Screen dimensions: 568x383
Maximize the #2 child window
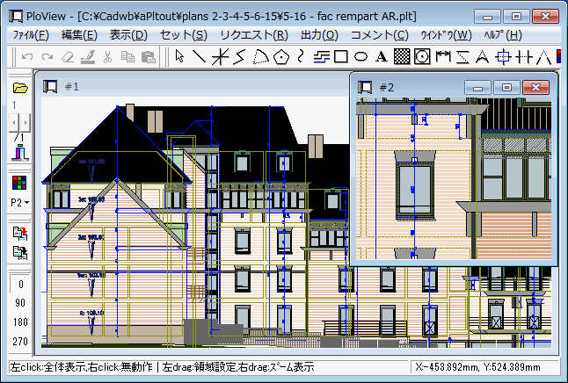click(506, 88)
